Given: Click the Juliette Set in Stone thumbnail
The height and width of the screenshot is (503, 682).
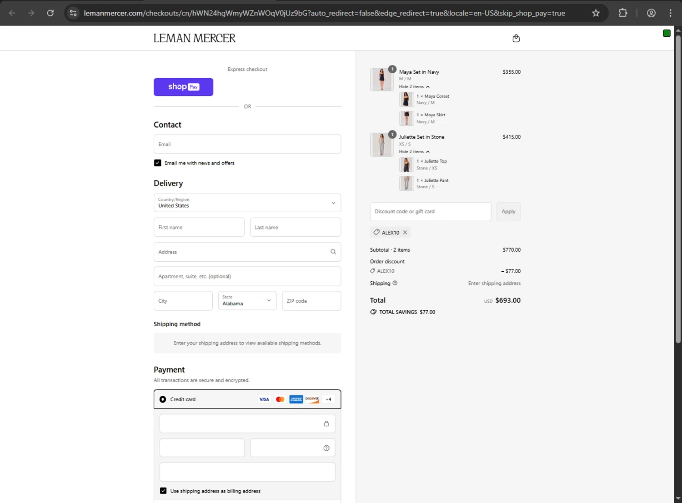Looking at the screenshot, I should tap(381, 144).
